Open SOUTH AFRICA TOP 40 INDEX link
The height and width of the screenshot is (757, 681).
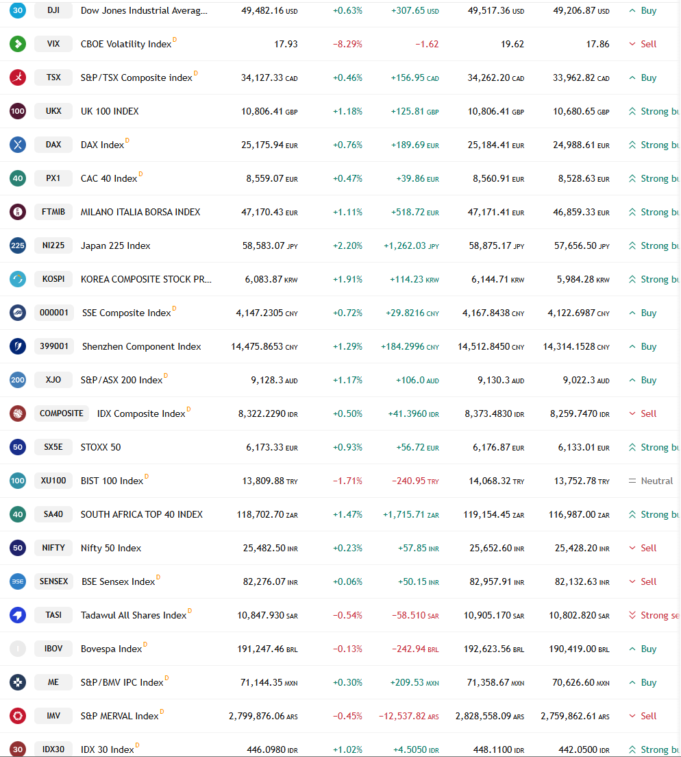click(142, 514)
